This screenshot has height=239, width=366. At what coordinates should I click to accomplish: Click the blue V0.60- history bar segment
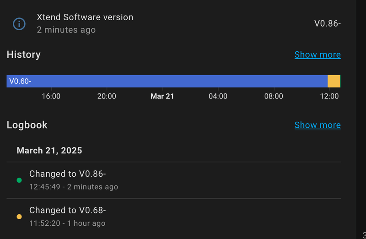tap(167, 81)
